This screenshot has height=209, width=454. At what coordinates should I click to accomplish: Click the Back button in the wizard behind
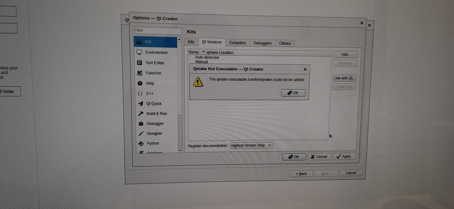(301, 174)
